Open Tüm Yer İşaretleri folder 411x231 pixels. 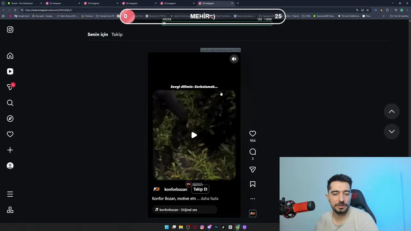[399, 16]
